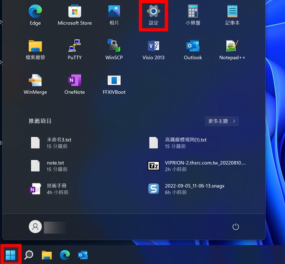Launch FFXIVBoot from pinned apps
This screenshot has width=285, height=264.
tap(114, 84)
